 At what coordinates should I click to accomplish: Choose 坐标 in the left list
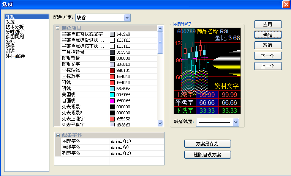coord(10,42)
